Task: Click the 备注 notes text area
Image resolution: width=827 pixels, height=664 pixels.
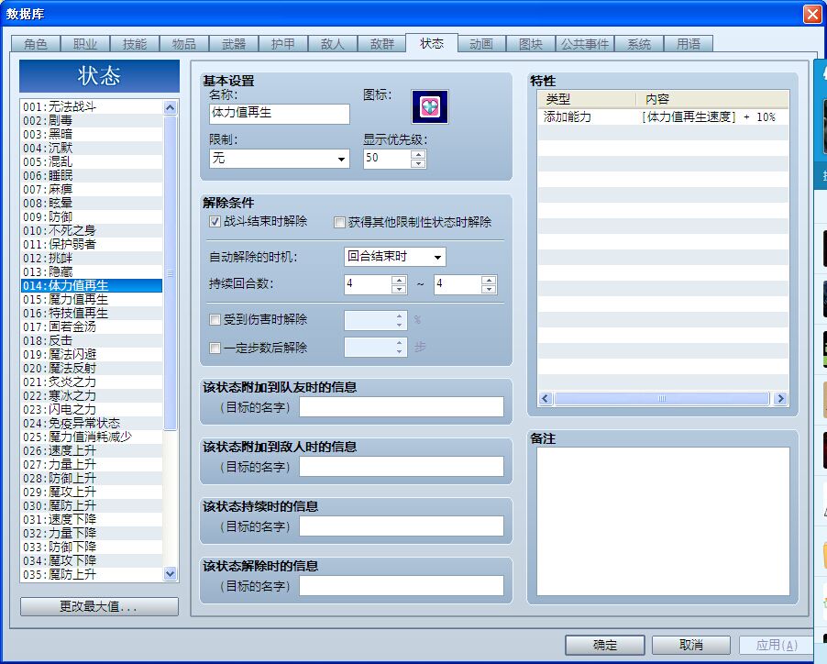Action: (x=663, y=522)
